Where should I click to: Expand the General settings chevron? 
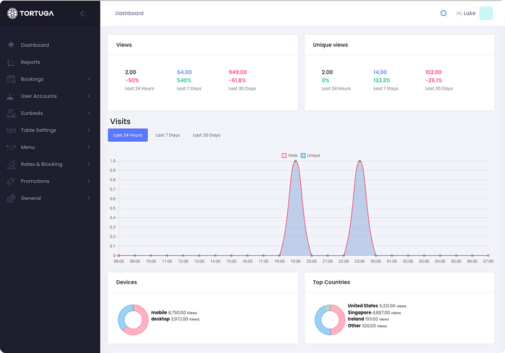89,198
